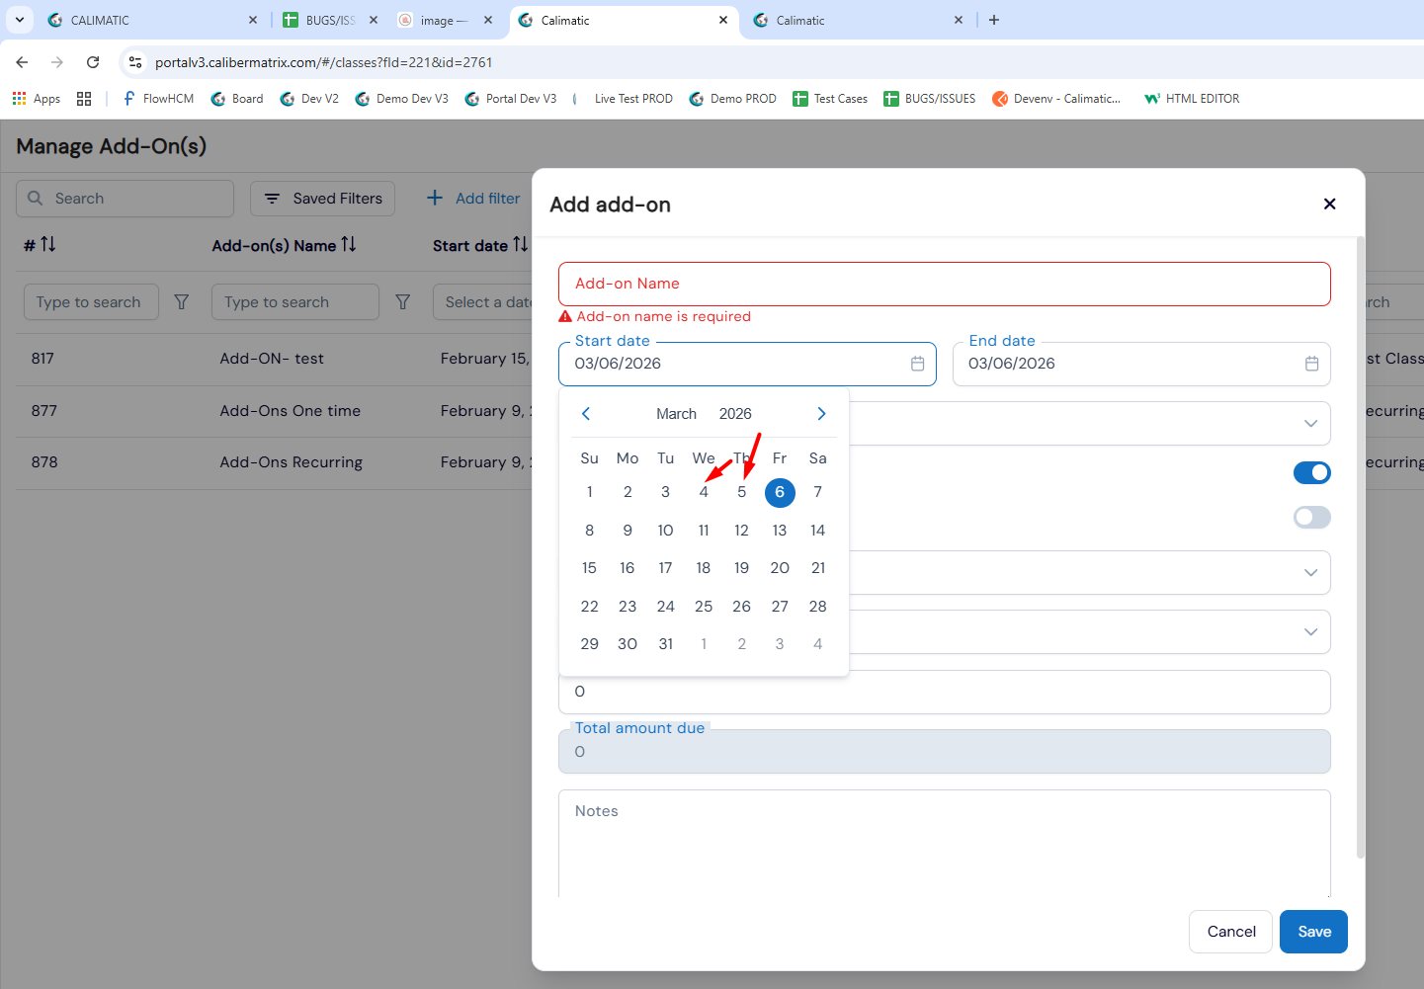Image resolution: width=1424 pixels, height=989 pixels.
Task: Click the browser back arrow
Action: pyautogui.click(x=22, y=62)
